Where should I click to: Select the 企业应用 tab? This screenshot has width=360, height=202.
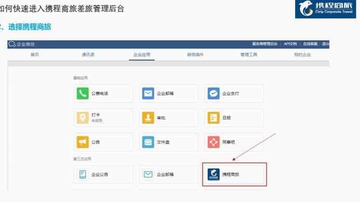(x=142, y=54)
